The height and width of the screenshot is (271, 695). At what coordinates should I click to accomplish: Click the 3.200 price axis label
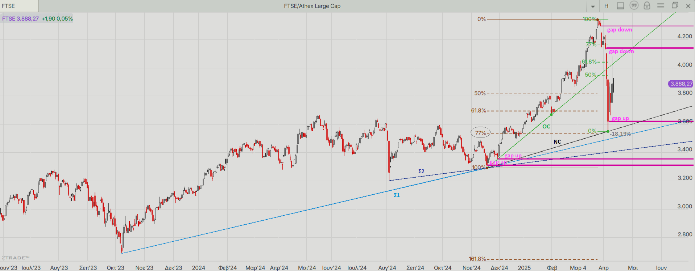[685, 178]
